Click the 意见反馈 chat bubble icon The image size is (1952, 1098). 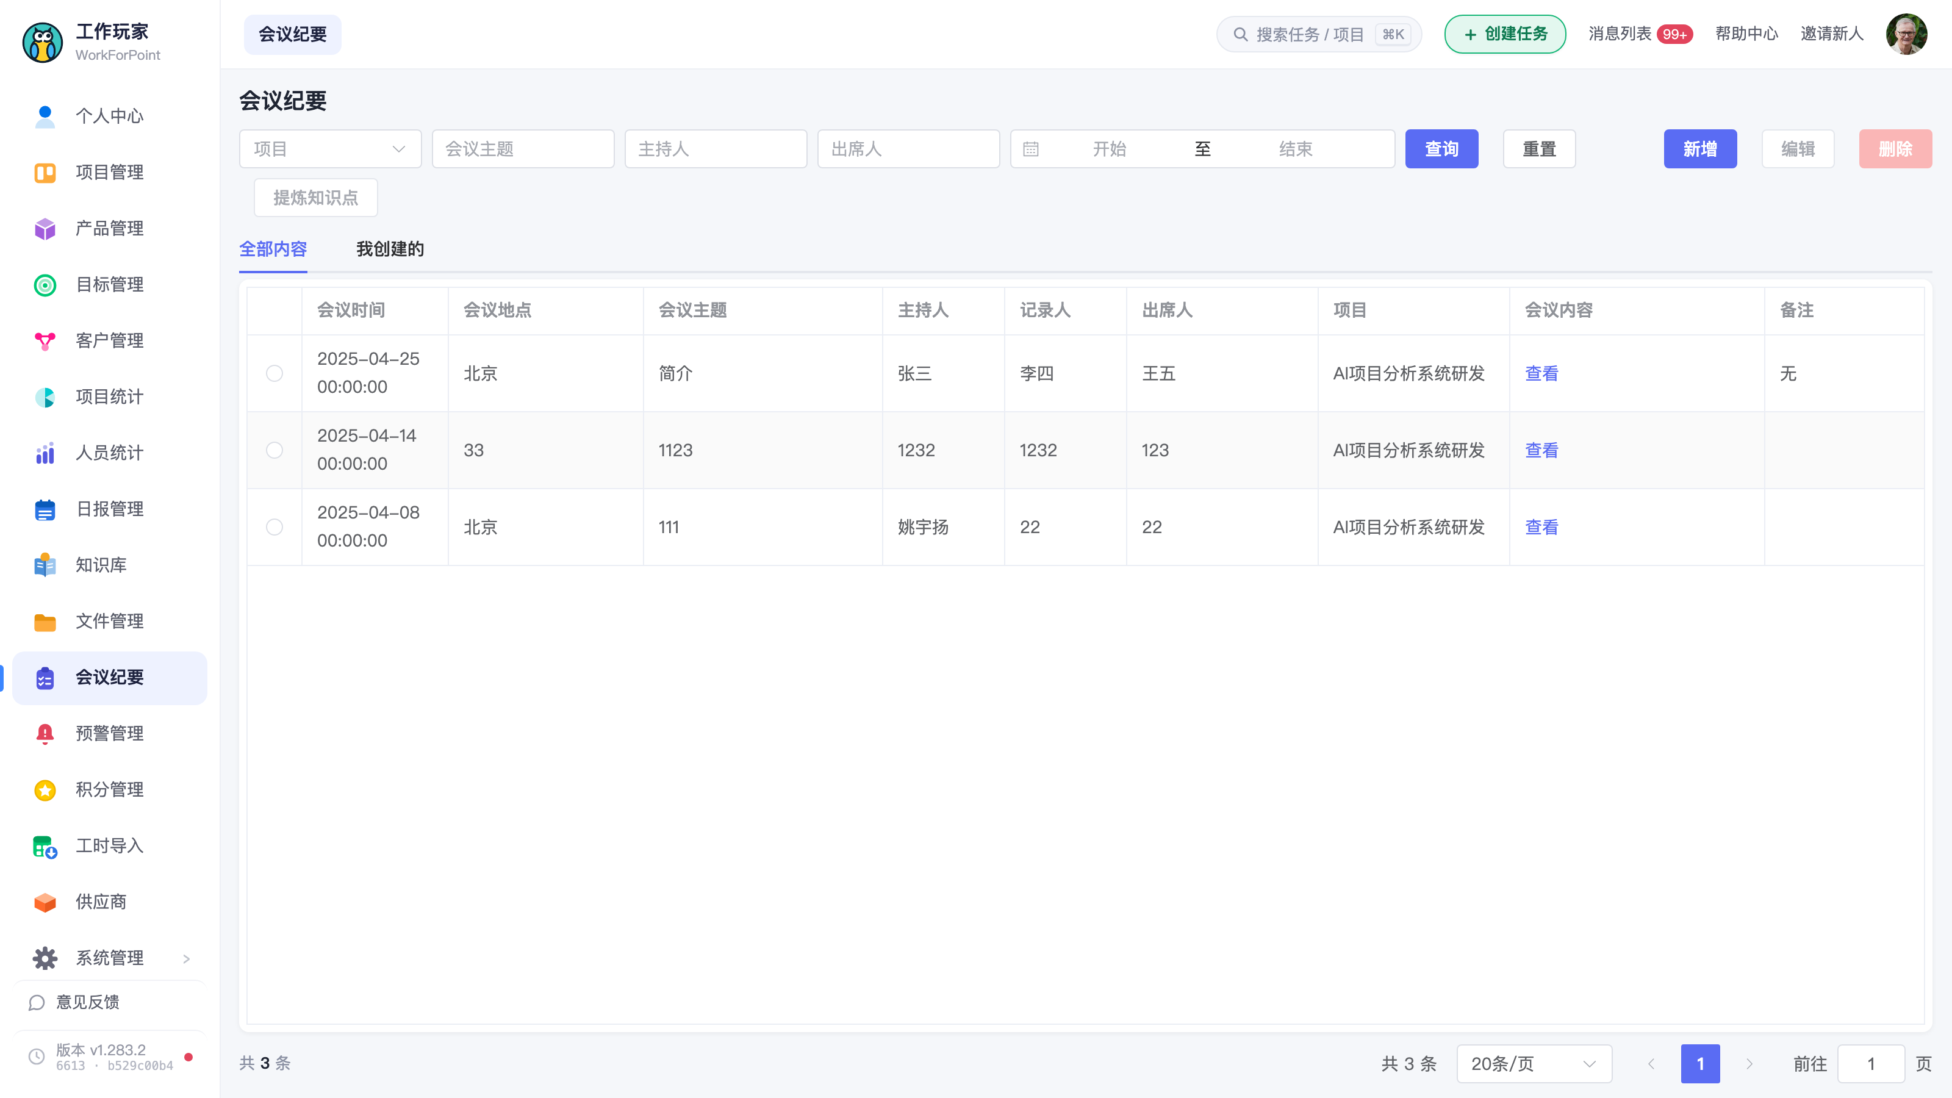point(35,1002)
